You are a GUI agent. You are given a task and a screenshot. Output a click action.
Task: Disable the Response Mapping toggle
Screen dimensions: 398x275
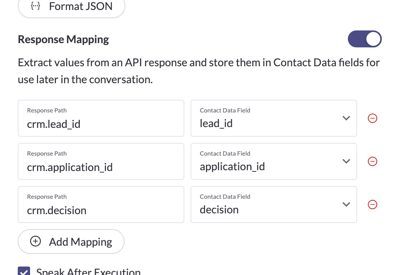pyautogui.click(x=364, y=39)
